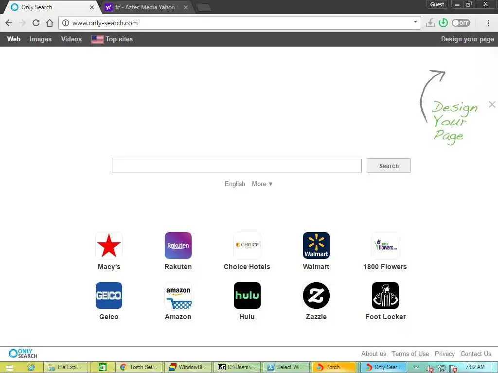
Task: Click the Macy's label text
Action: click(x=109, y=267)
